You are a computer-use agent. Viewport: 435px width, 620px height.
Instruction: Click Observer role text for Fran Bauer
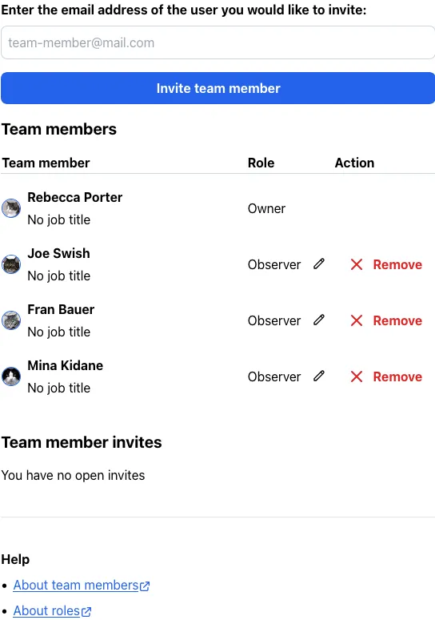[x=274, y=320]
